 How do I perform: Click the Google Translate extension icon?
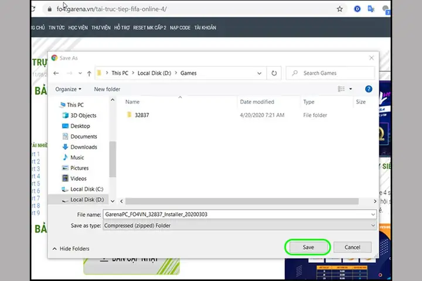coord(371,9)
